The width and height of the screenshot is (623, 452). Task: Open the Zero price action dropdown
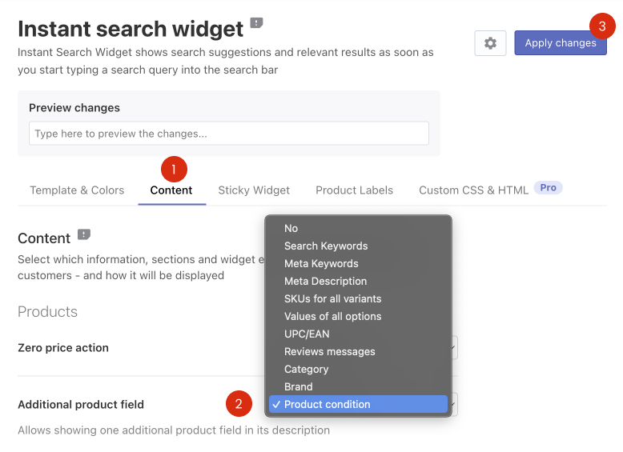tap(453, 348)
